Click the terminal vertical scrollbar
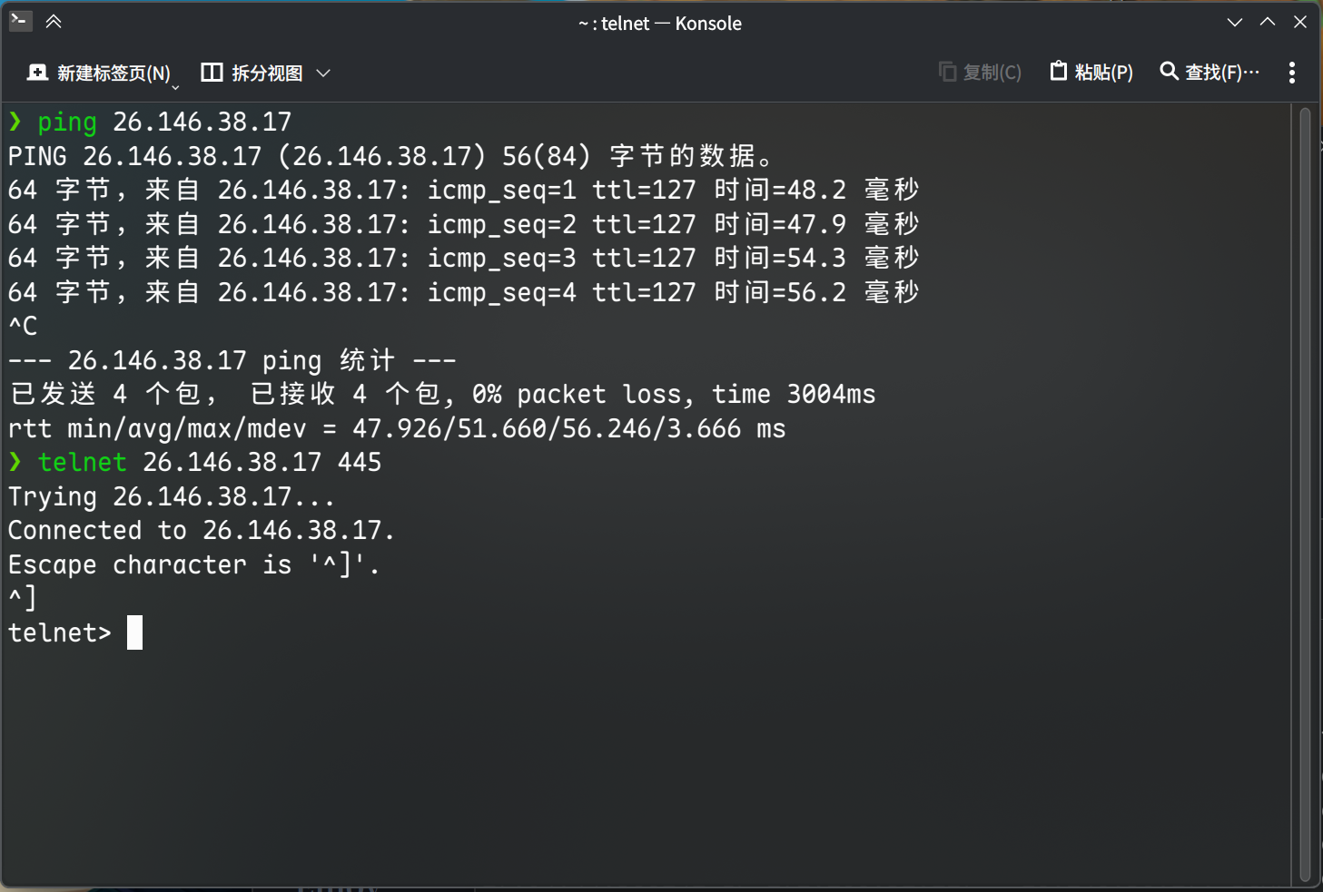Image resolution: width=1323 pixels, height=892 pixels. [x=1305, y=495]
